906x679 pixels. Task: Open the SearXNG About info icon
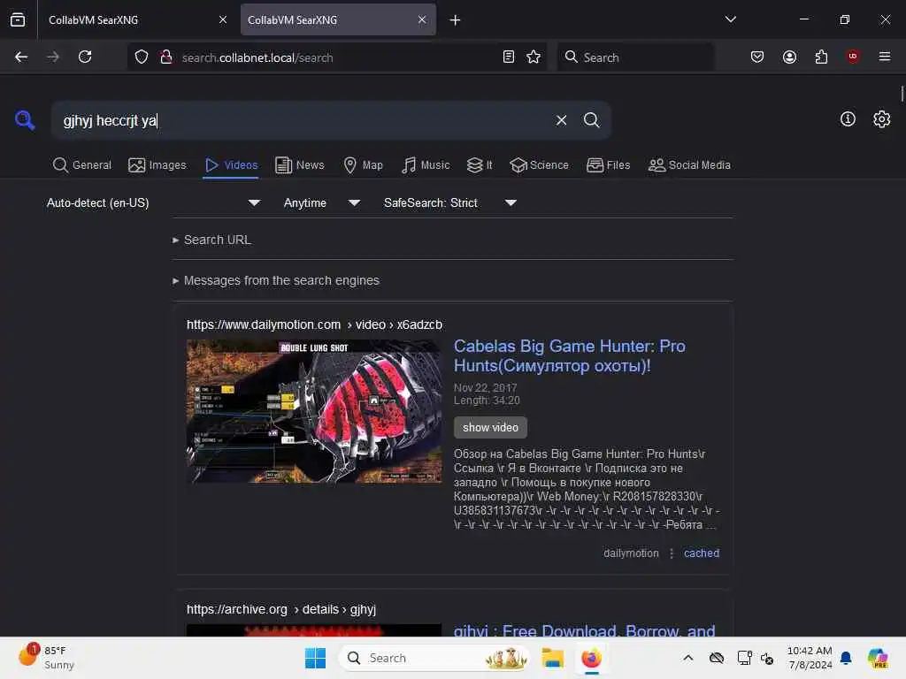tap(848, 119)
